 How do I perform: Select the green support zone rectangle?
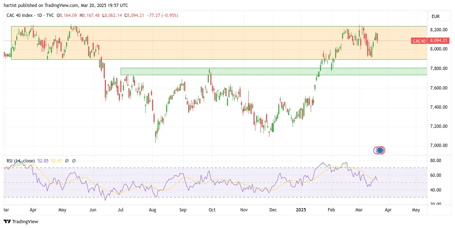coord(274,71)
